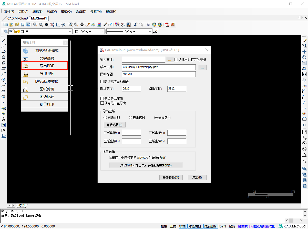Click the Save icon in toolbar
308x229 pixels.
23,25
